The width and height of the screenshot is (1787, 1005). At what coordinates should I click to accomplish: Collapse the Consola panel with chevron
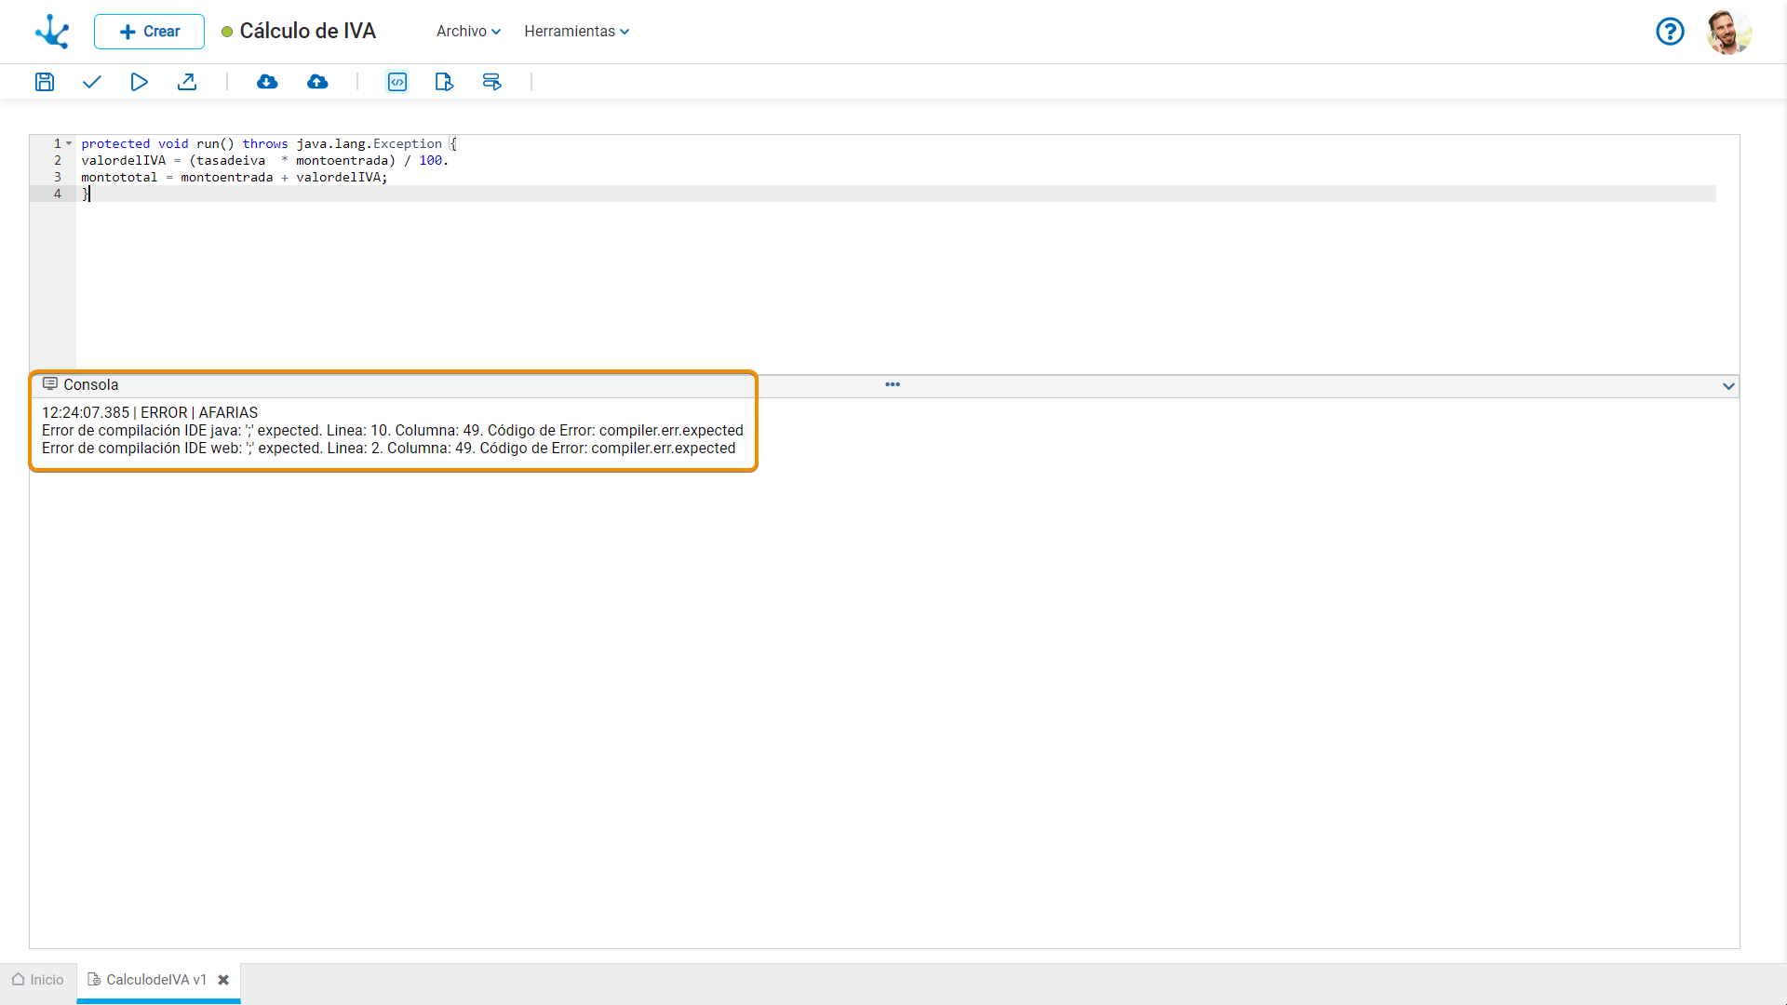coord(1728,386)
